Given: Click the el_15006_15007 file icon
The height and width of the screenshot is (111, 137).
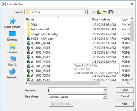Looking at the screenshot, I should [28, 80].
